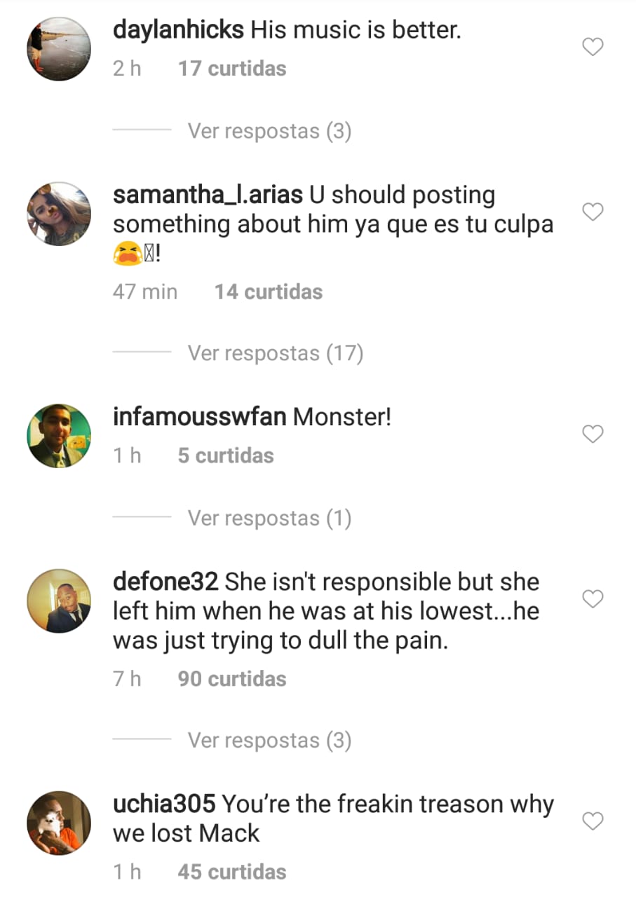
Task: View who liked defone32's comment (90 curtidas)
Action: [232, 678]
